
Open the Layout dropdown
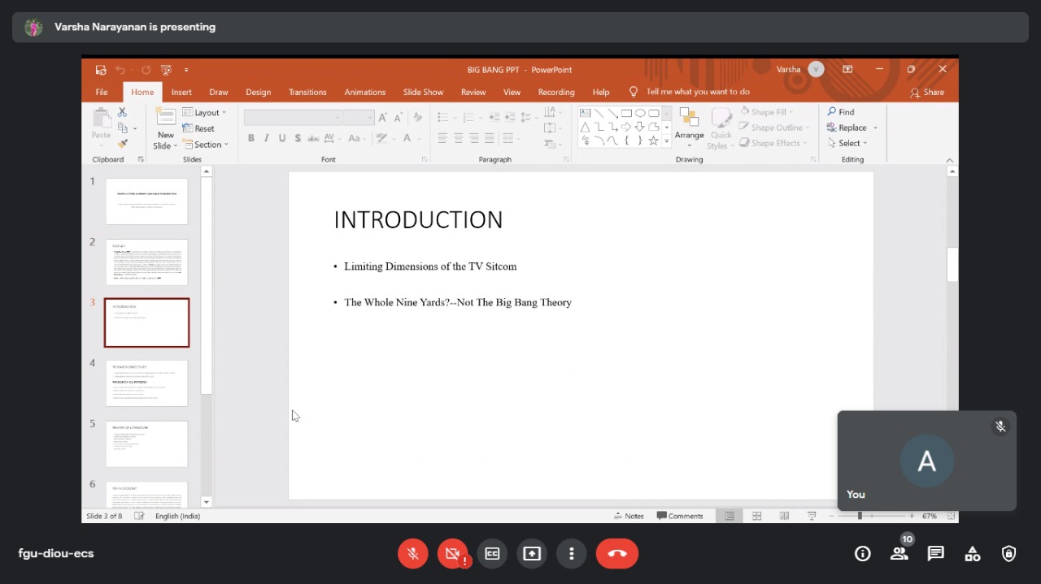(x=205, y=113)
